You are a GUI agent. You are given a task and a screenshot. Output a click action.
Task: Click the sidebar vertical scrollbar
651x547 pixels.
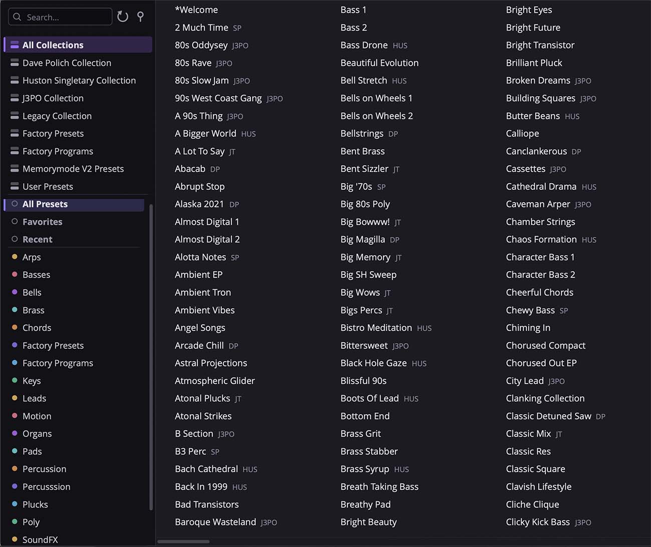pos(151,357)
